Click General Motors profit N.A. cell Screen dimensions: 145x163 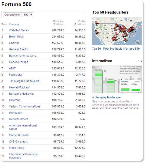83,119
